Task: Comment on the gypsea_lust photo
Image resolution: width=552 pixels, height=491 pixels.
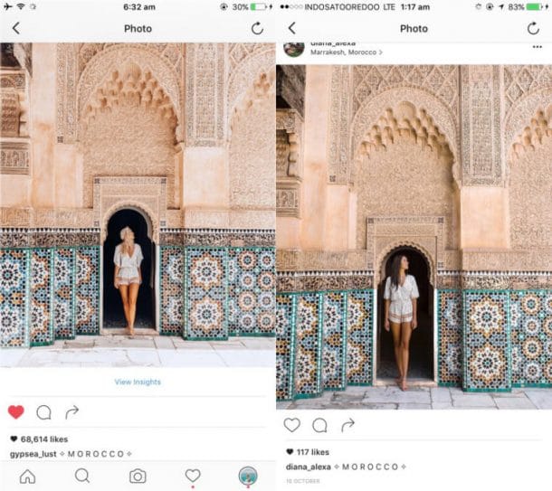Action: point(44,412)
